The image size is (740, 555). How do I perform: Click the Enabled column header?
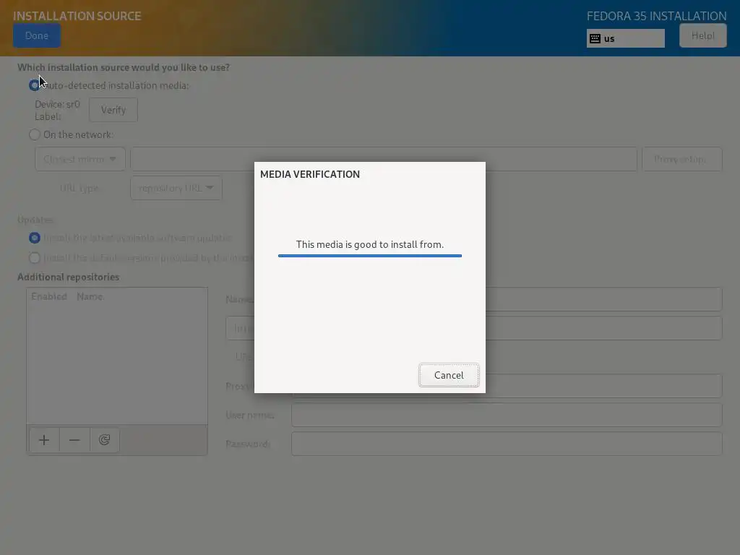pos(49,296)
